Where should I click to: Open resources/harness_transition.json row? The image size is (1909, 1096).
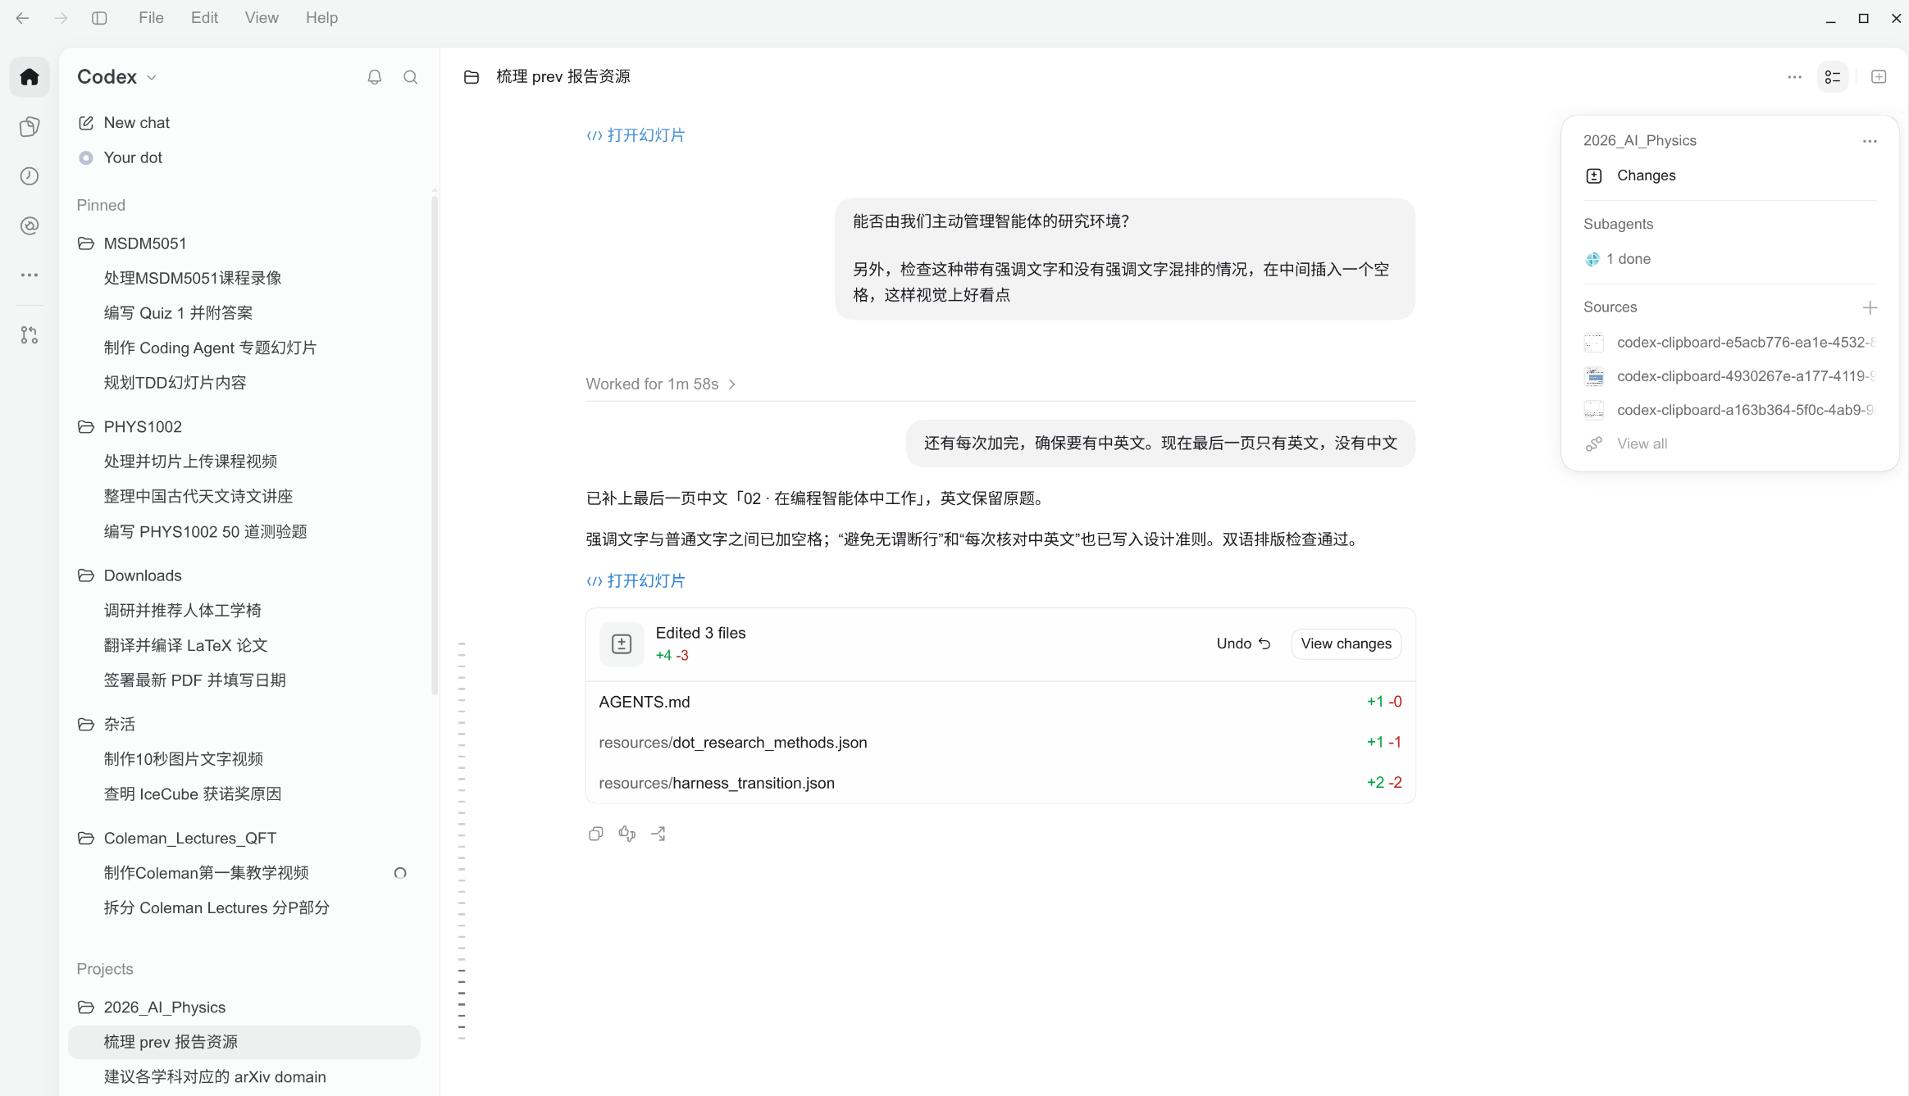[x=1000, y=783]
